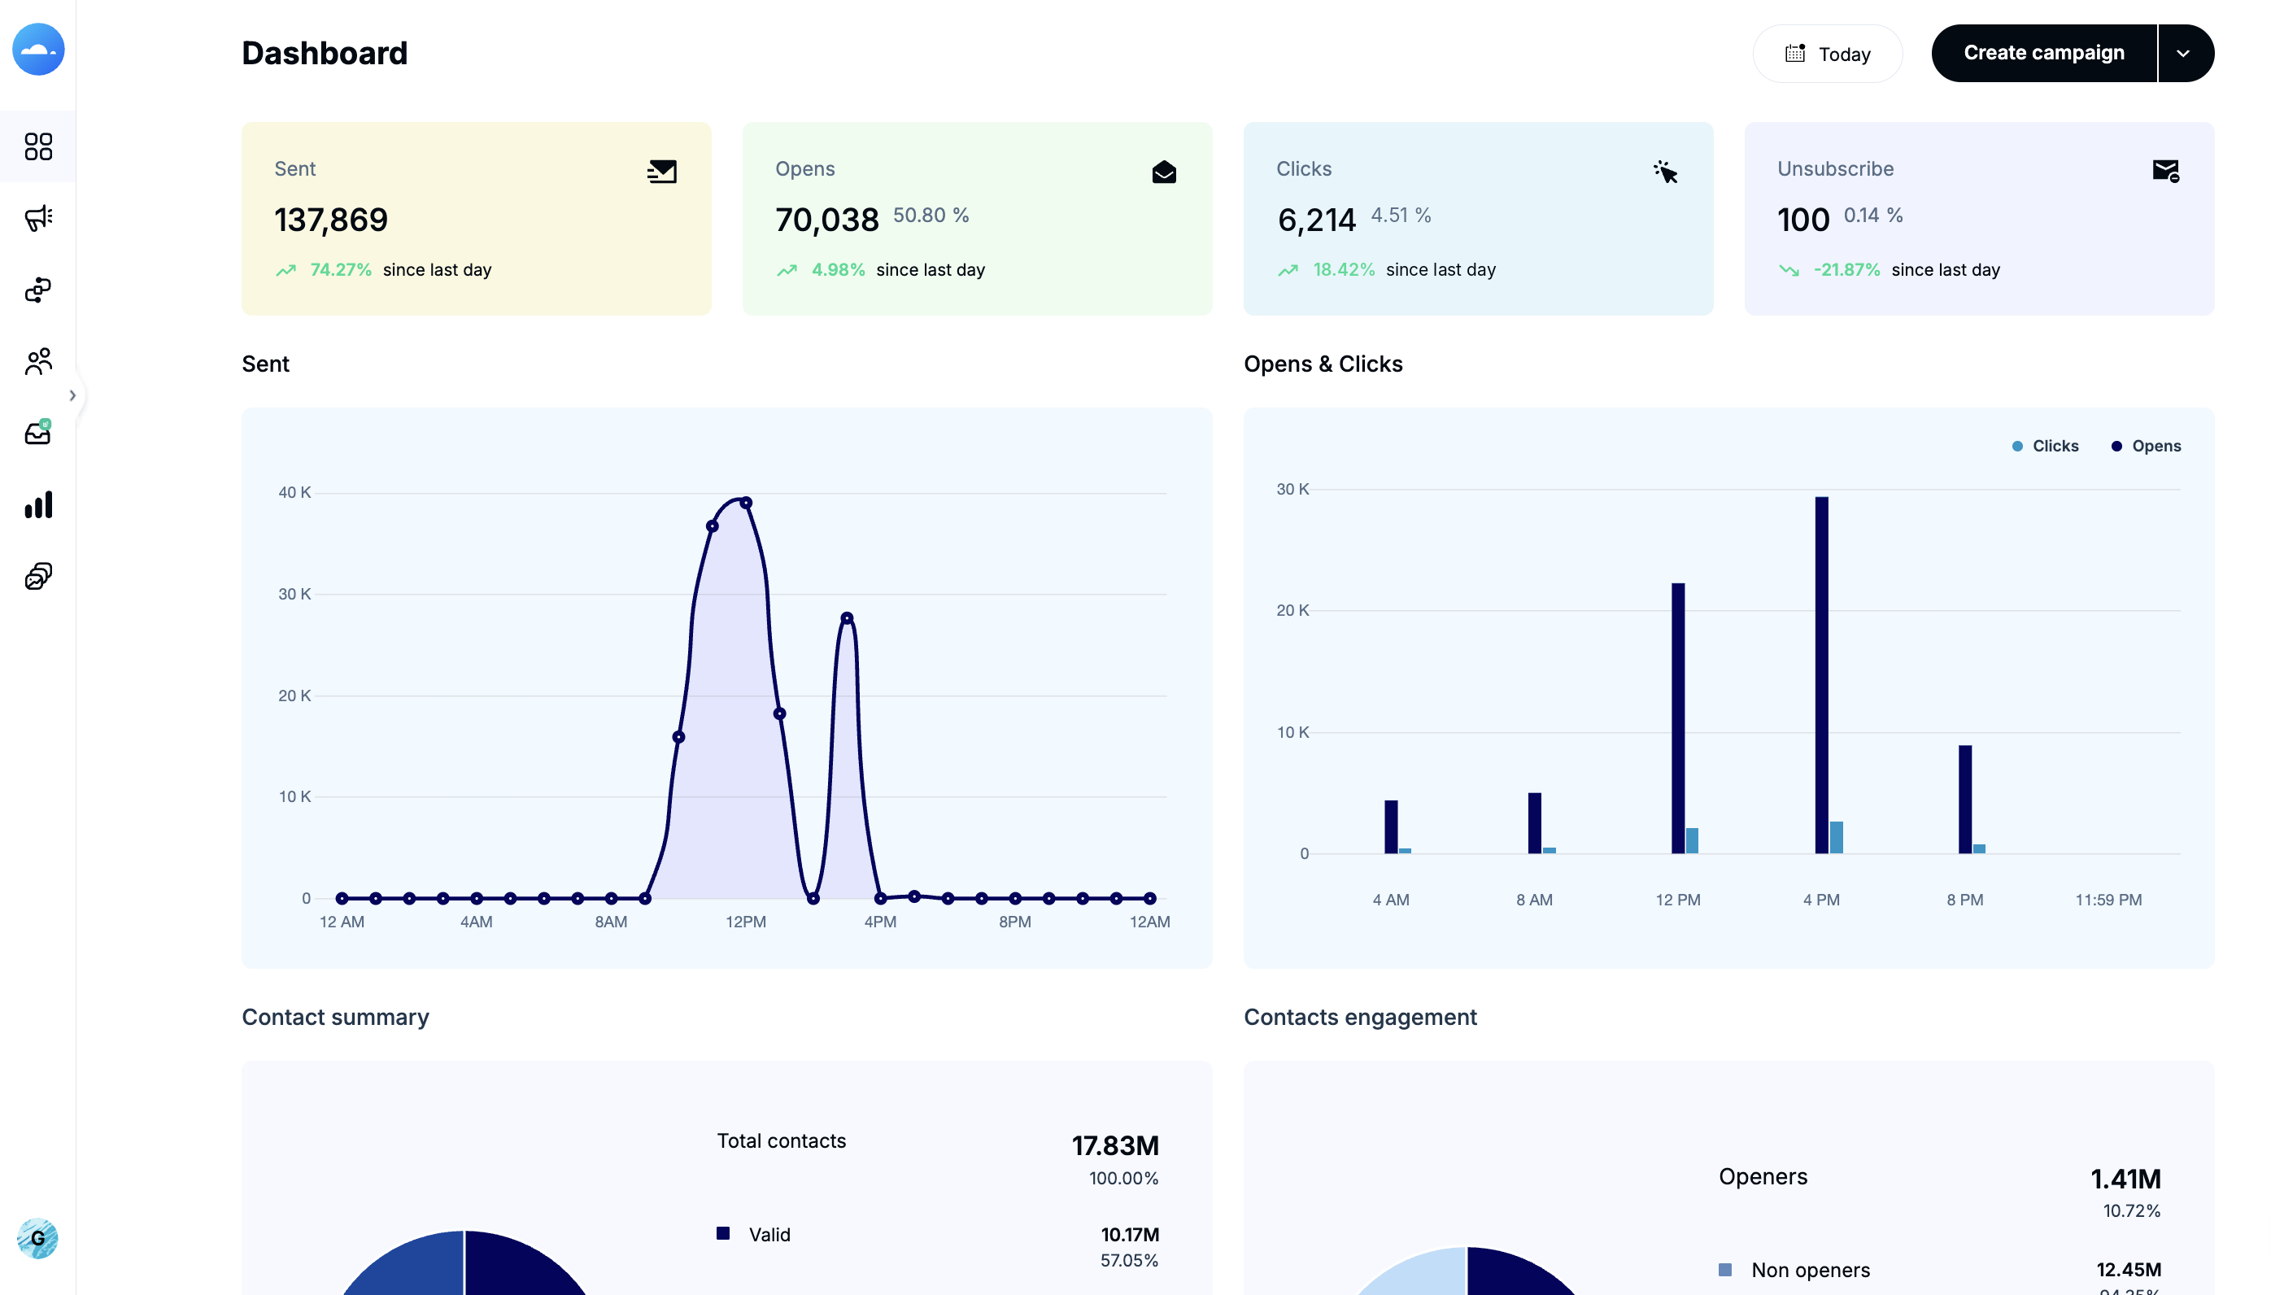Click the cursor click icon in Clicks card
This screenshot has width=2271, height=1295.
tap(1664, 172)
